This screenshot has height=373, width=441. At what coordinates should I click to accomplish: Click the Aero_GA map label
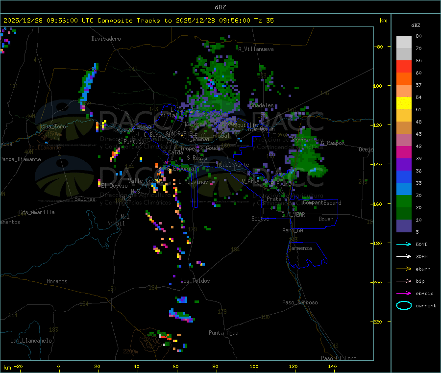click(293, 230)
